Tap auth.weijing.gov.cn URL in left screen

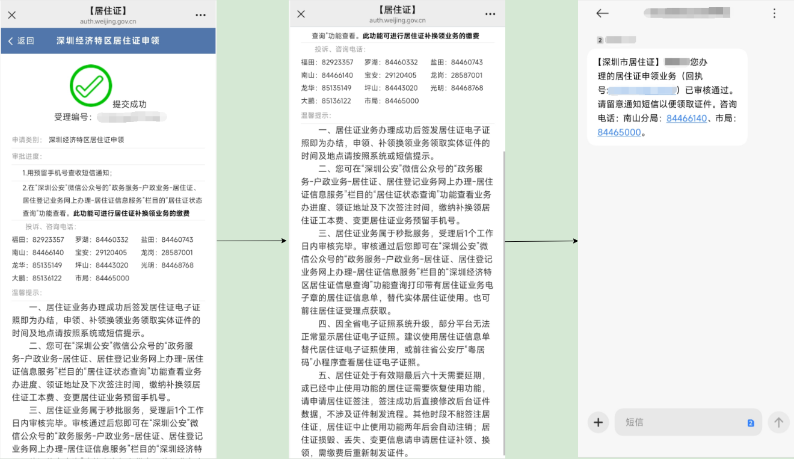point(108,21)
